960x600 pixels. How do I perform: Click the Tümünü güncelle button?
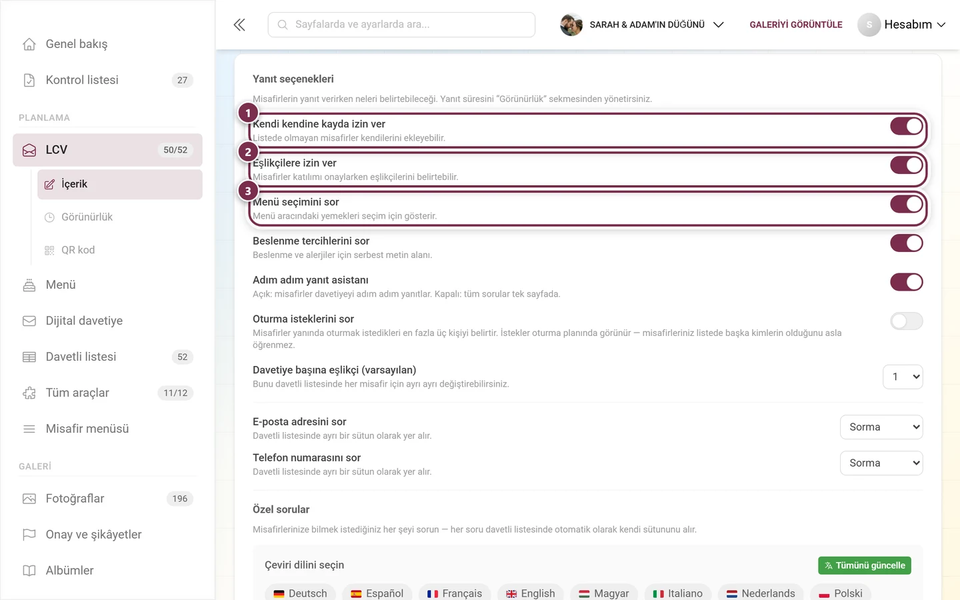coord(865,565)
